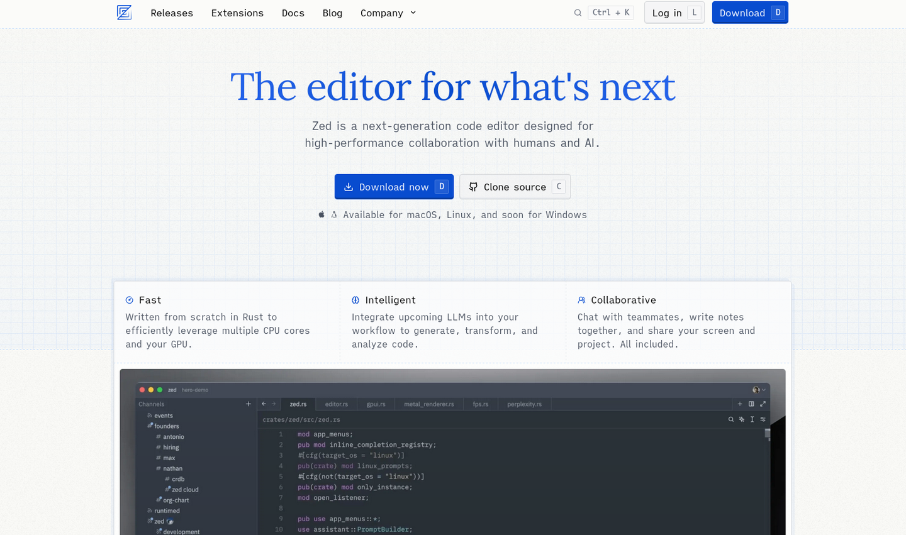
Task: Open the Docs page from the navbar
Action: pos(293,13)
